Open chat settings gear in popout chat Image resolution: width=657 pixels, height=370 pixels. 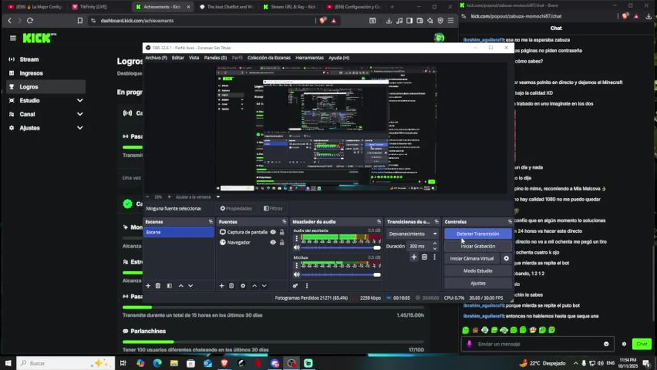[624, 344]
